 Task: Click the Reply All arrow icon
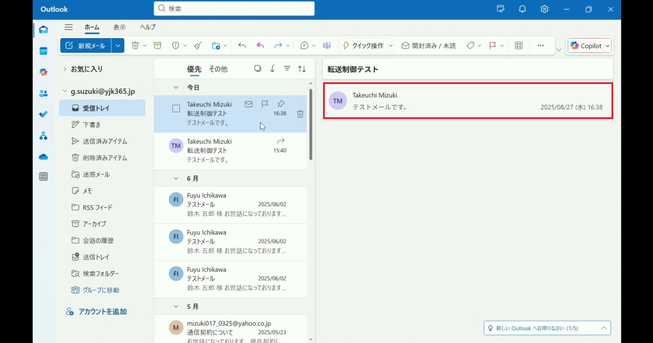(x=260, y=46)
